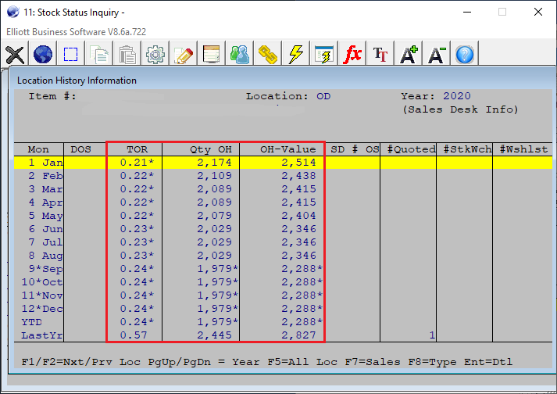This screenshot has height=394, width=557.
Task: Click the black X cancel toolbar icon
Action: [x=15, y=55]
